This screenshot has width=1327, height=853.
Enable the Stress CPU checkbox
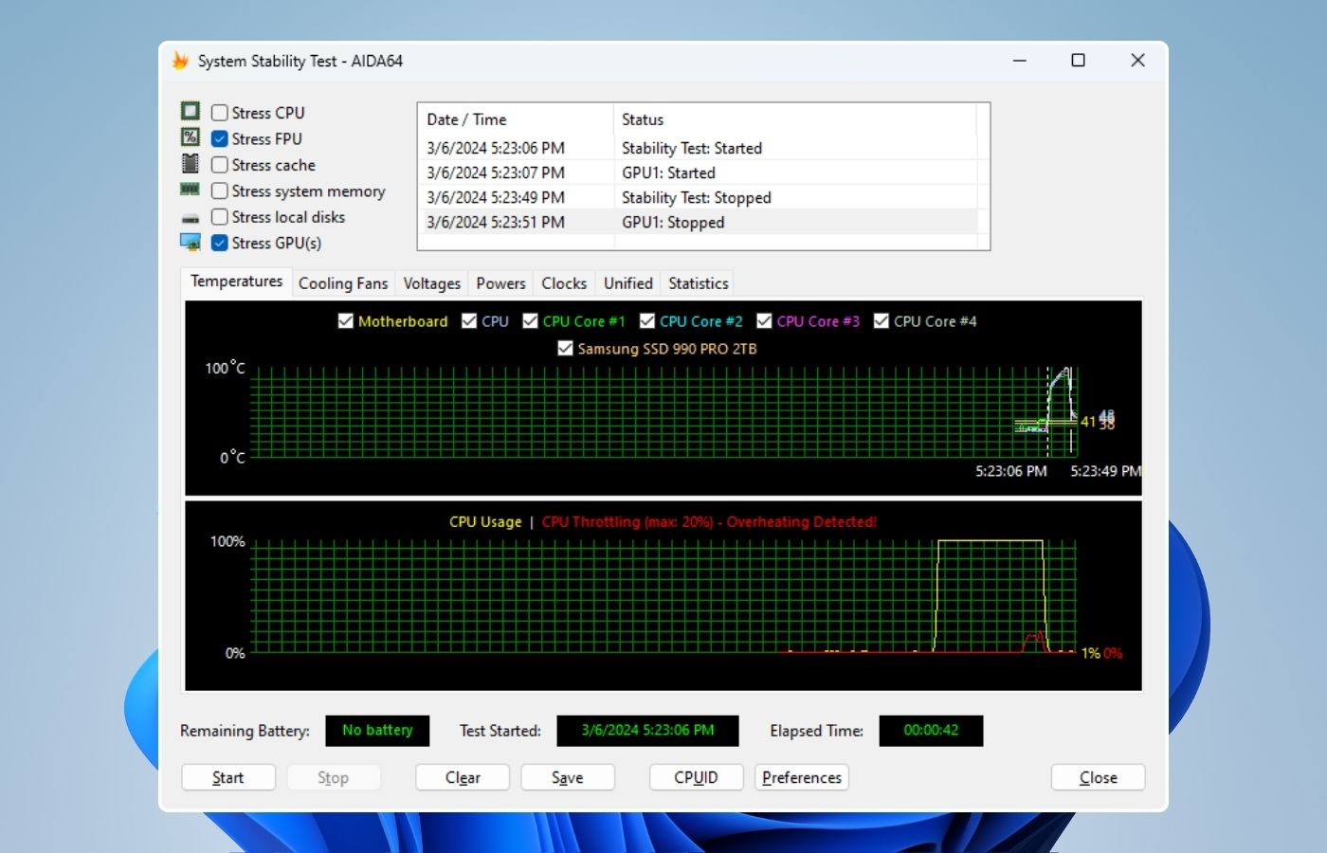[x=219, y=113]
